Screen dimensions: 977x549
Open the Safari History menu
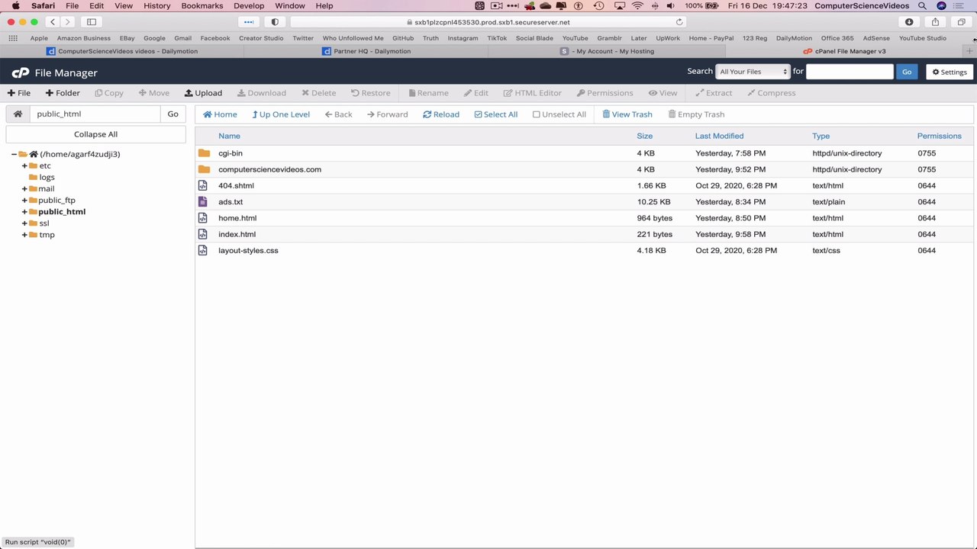[157, 5]
